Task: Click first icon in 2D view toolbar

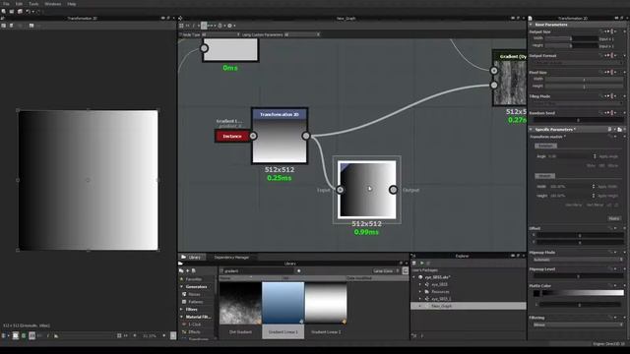Action: [4, 26]
